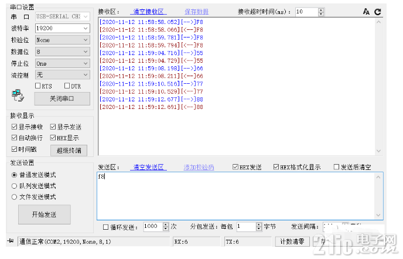
Task: Click status text 通信正常(COM2,19200,None,8,1)
Action: pos(65,241)
